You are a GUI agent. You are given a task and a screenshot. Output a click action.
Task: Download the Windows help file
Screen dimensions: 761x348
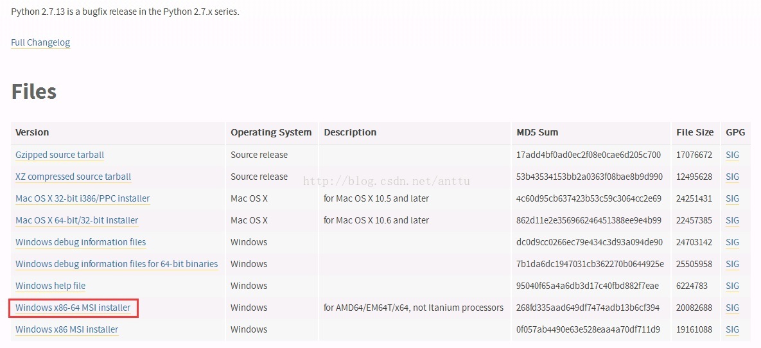point(51,286)
